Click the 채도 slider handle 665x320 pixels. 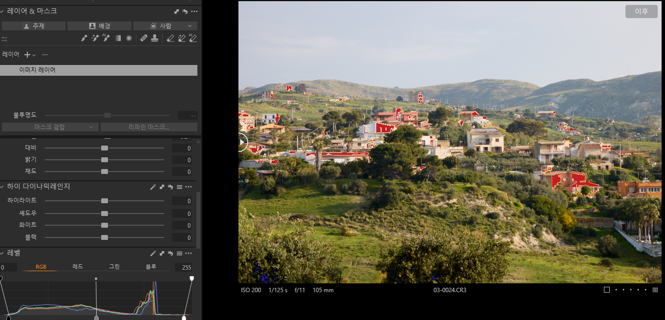[105, 171]
